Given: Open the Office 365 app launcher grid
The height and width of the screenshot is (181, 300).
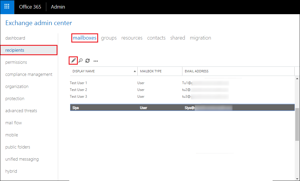Looking at the screenshot, I should (7, 7).
